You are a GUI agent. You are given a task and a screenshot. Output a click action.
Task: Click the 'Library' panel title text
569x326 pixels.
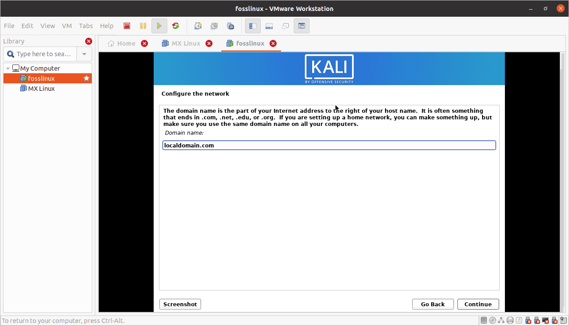pyautogui.click(x=14, y=41)
